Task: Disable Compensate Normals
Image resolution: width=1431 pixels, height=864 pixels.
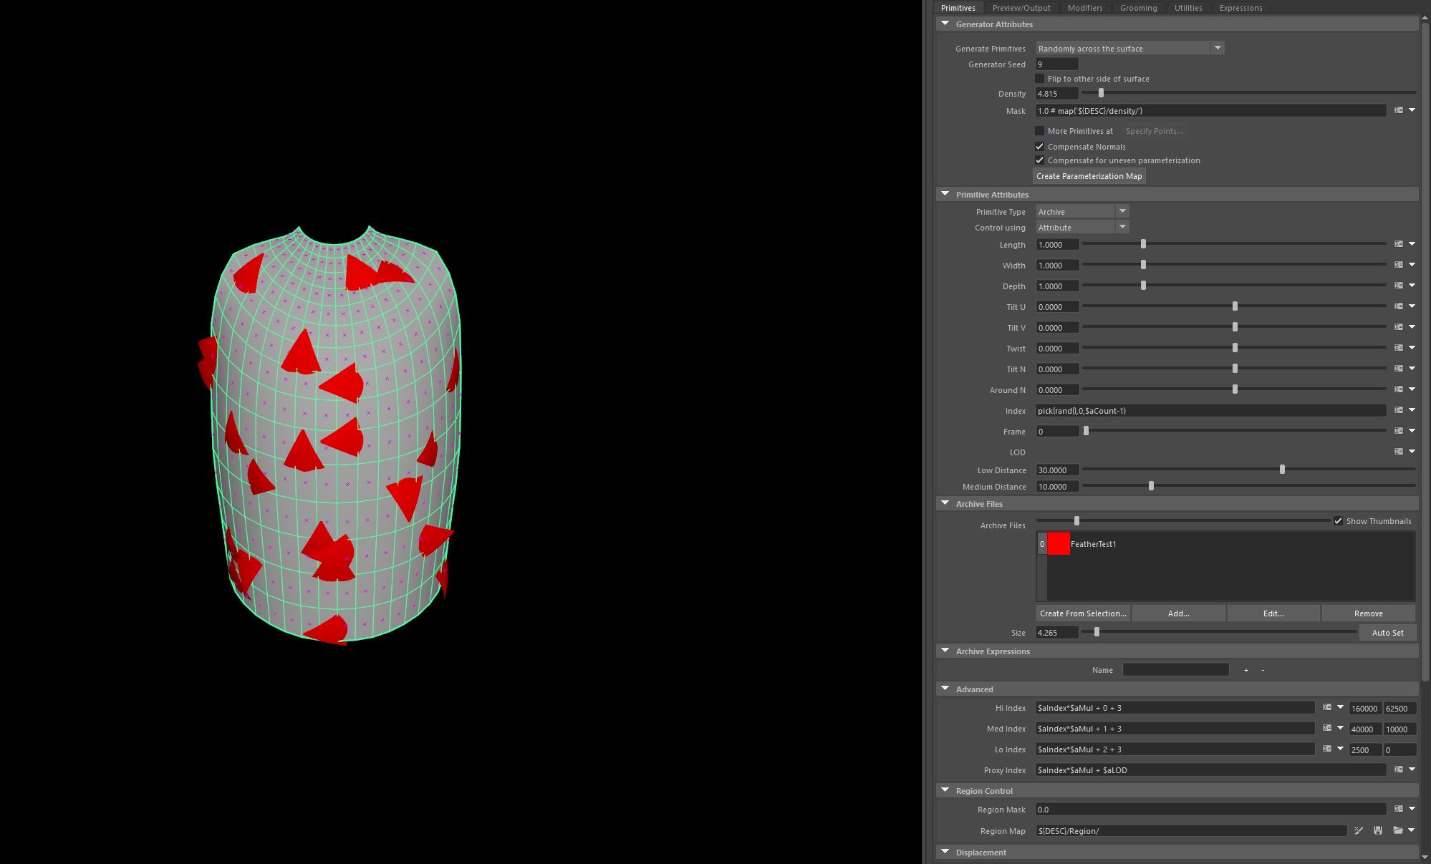Action: tap(1040, 146)
